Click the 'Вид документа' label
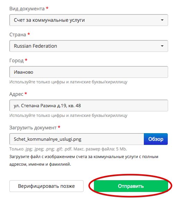This screenshot has height=202, width=174. coord(27,9)
